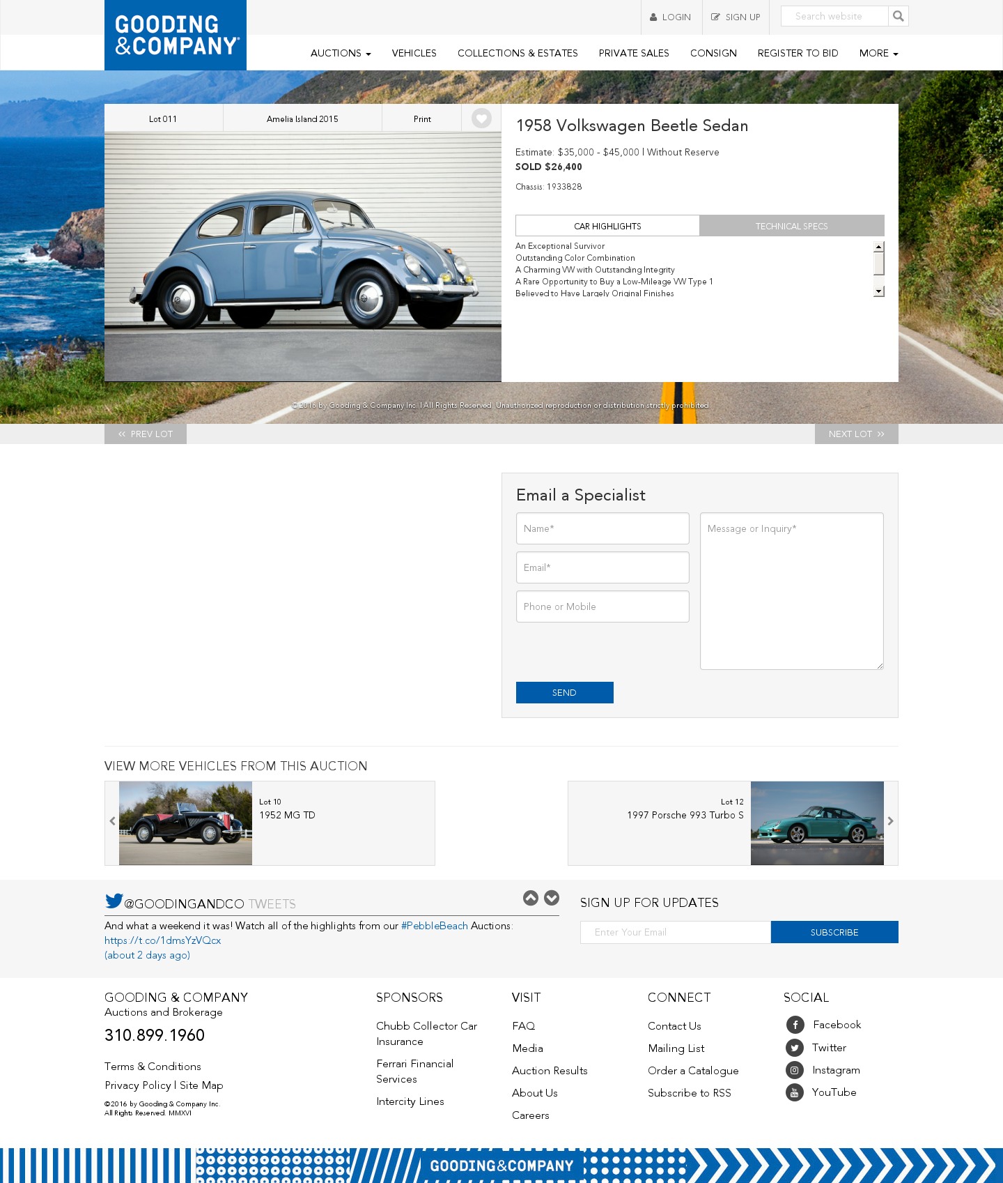Click the Volkswagen Beetle main photo
Image resolution: width=1003 pixels, height=1183 pixels.
pyautogui.click(x=303, y=257)
